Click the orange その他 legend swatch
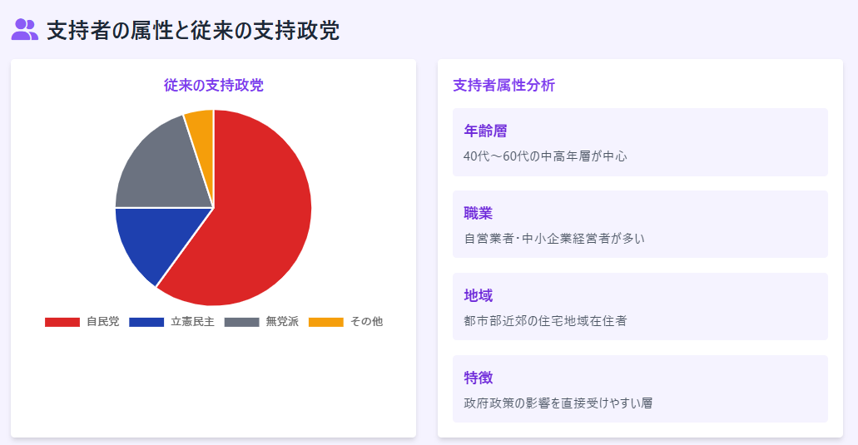858x445 pixels. tap(326, 322)
